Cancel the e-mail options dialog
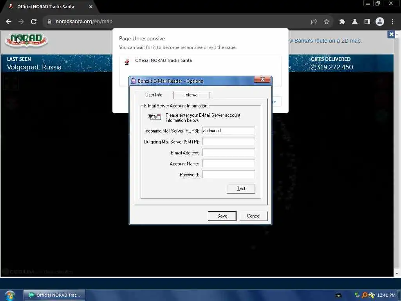This screenshot has height=301, width=401. pyautogui.click(x=253, y=216)
